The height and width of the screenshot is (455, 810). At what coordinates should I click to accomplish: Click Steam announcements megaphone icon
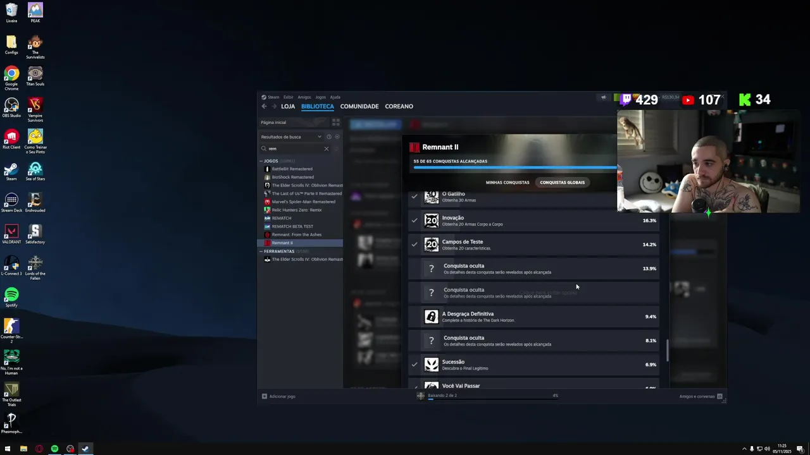[603, 97]
